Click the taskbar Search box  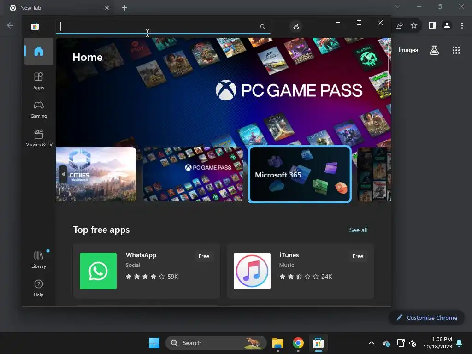[216, 343]
